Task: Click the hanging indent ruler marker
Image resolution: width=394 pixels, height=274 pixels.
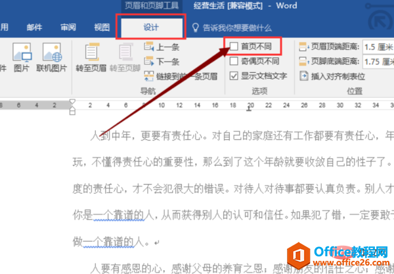Action: point(72,110)
